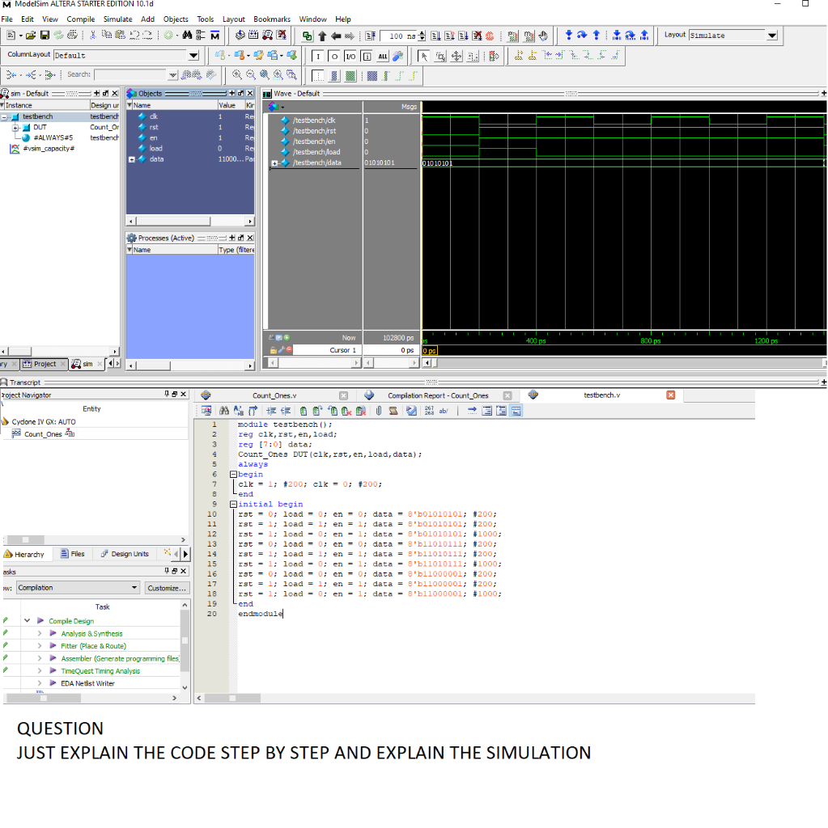The image size is (828, 828).
Task: Collapse the testbench instance tree node
Action: click(x=6, y=116)
